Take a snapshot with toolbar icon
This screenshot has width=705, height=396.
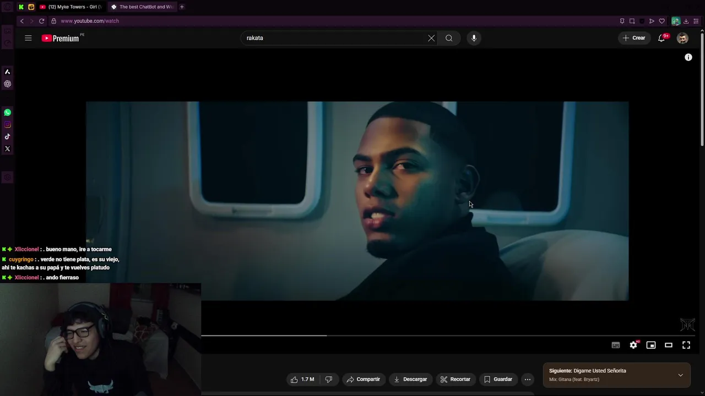click(632, 21)
